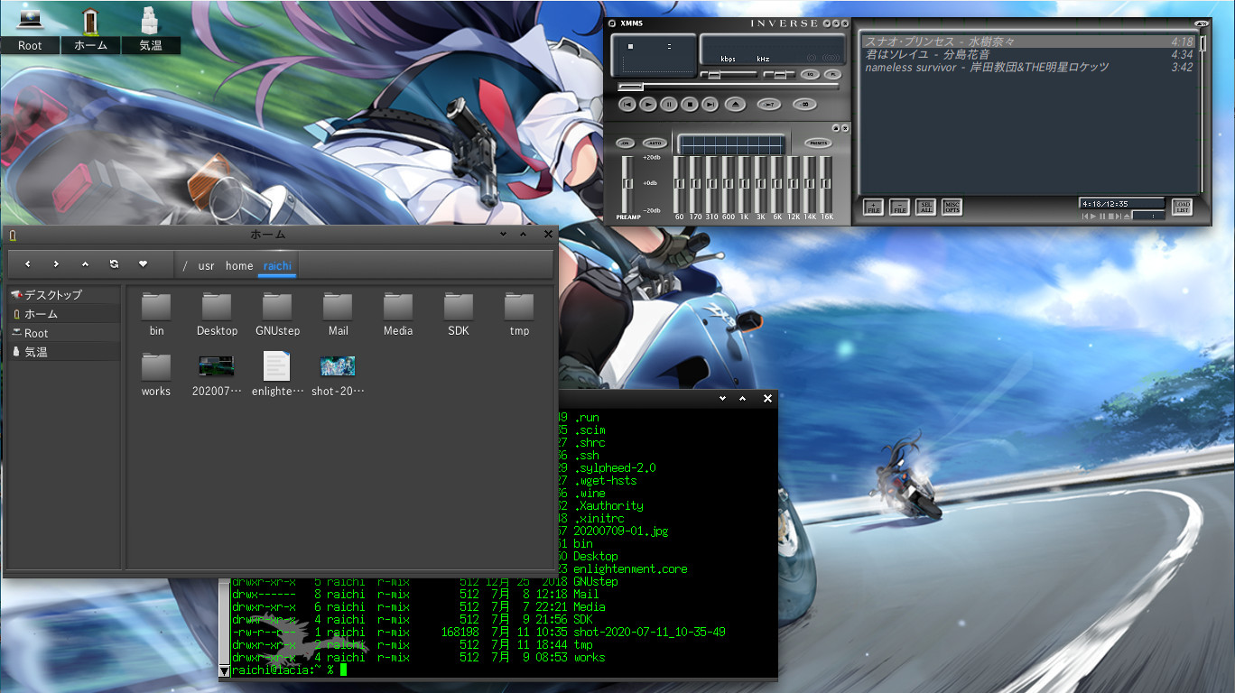
Task: Open equalizer PRESETS menu
Action: 819,143
